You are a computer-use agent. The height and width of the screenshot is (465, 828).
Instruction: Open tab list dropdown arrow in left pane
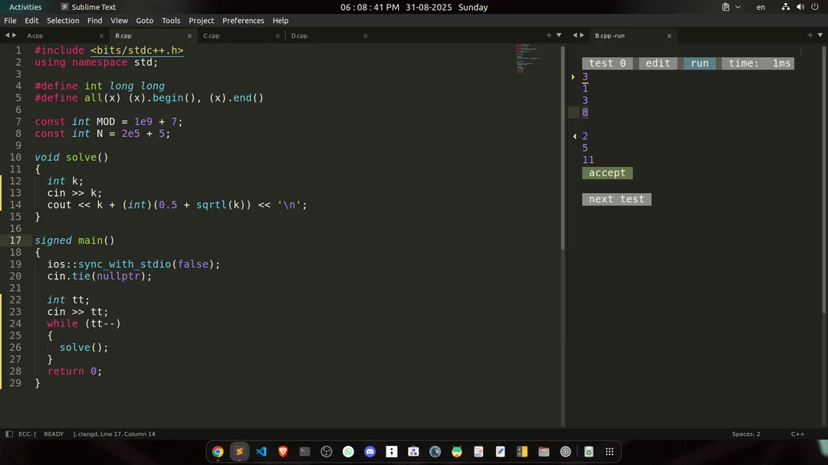point(559,35)
